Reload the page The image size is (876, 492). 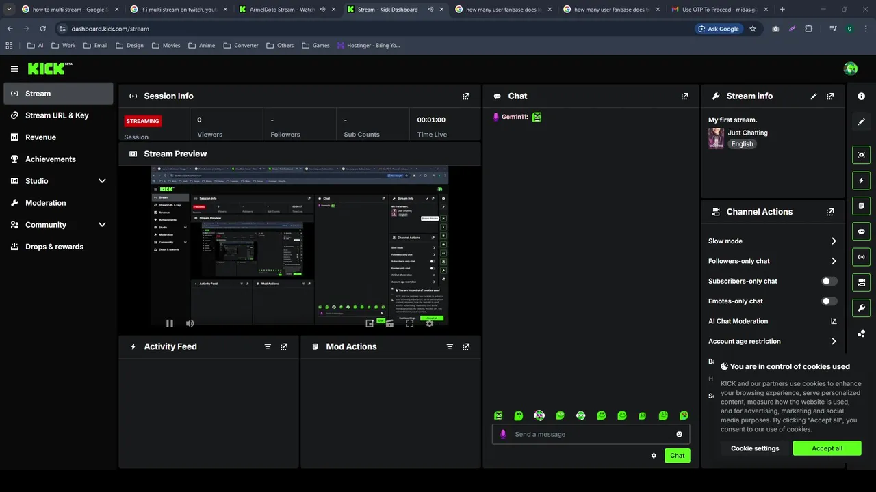tap(42, 29)
